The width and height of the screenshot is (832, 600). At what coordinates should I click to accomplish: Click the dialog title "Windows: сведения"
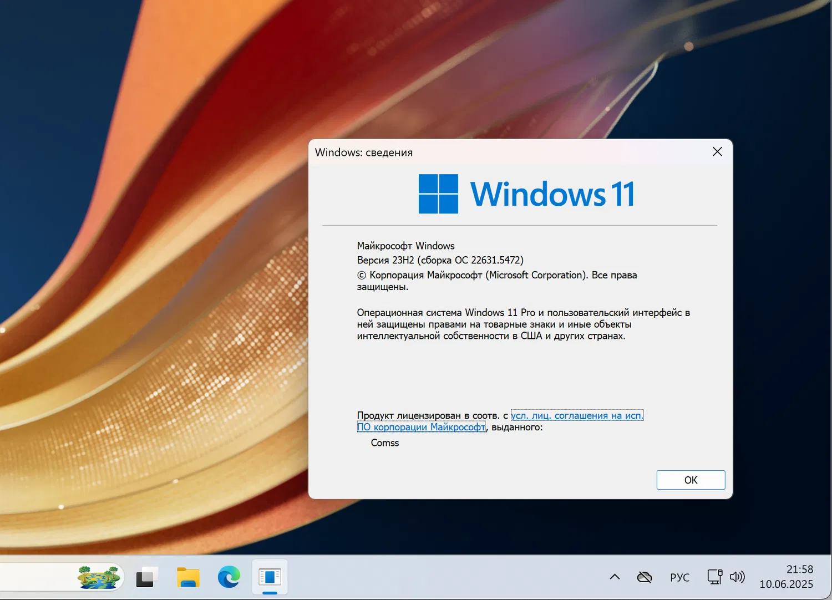364,152
